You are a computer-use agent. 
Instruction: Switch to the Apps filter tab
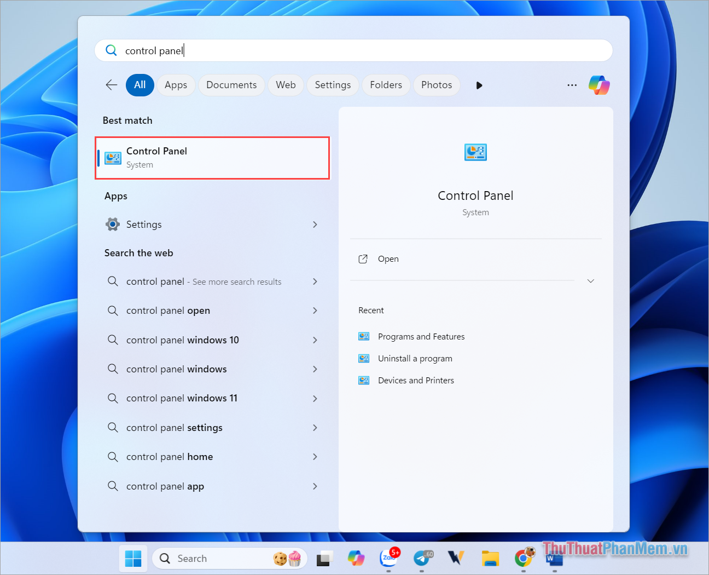(176, 85)
